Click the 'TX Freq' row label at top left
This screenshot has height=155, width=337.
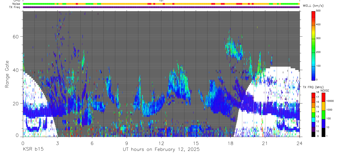tap(15, 7)
